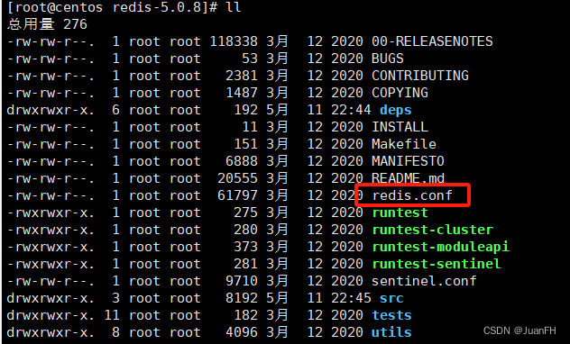570x344 pixels.
Task: Click the file size 9710
Action: pos(242,281)
